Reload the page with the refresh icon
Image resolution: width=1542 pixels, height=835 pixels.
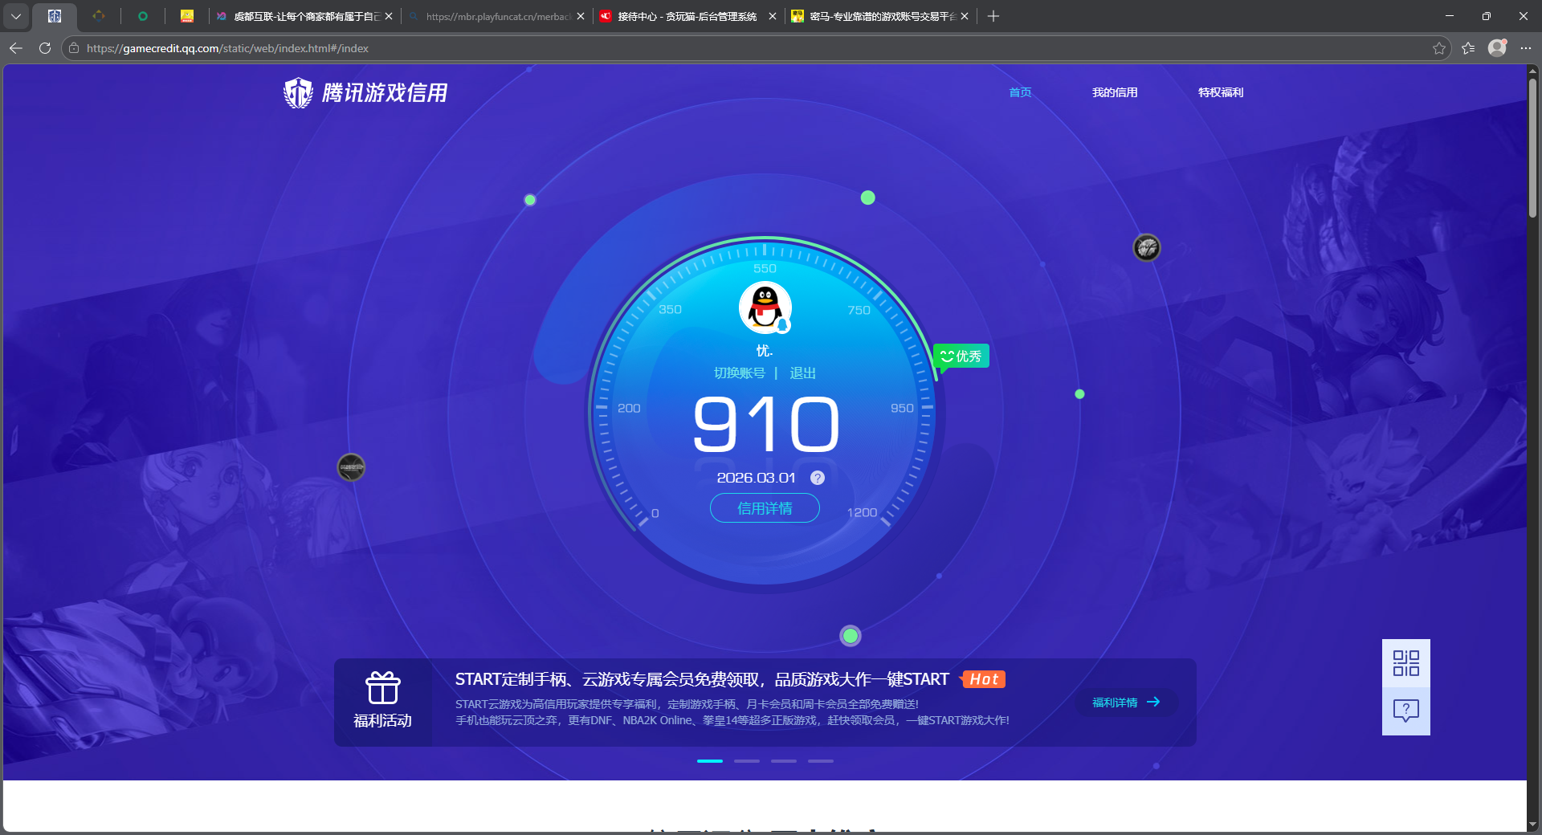[44, 48]
